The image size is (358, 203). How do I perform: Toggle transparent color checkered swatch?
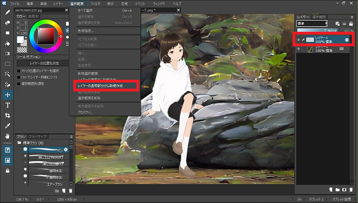tap(22, 50)
